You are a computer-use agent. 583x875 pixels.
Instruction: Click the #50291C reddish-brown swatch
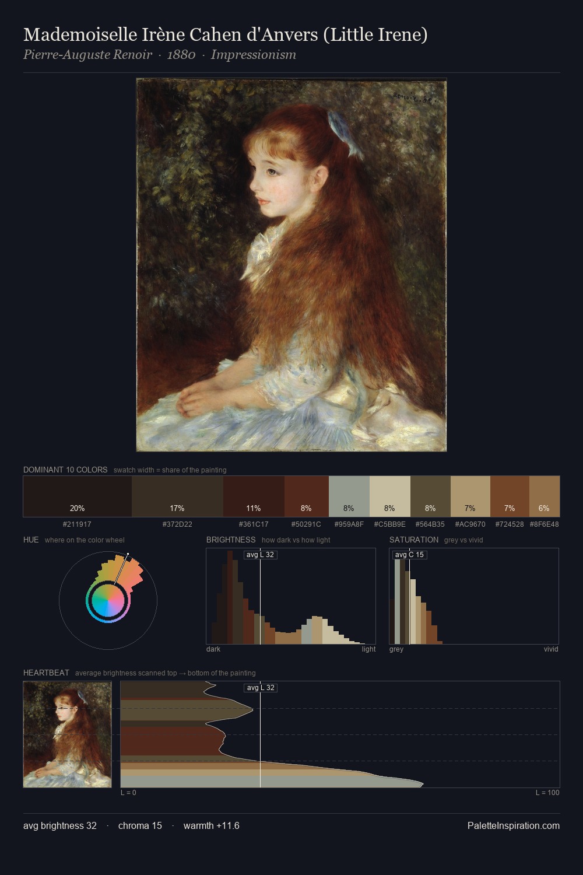307,496
